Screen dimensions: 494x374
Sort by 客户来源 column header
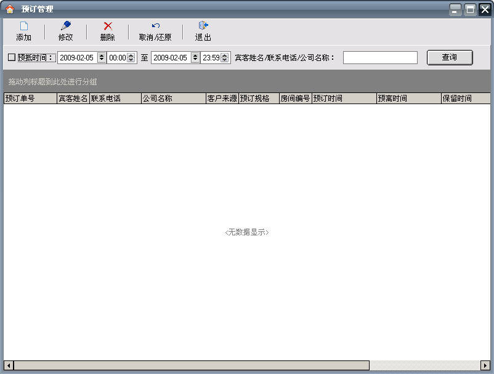[x=222, y=99]
